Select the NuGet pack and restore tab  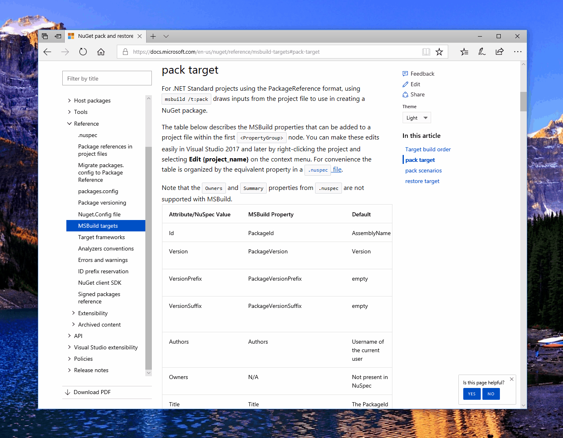(x=105, y=36)
